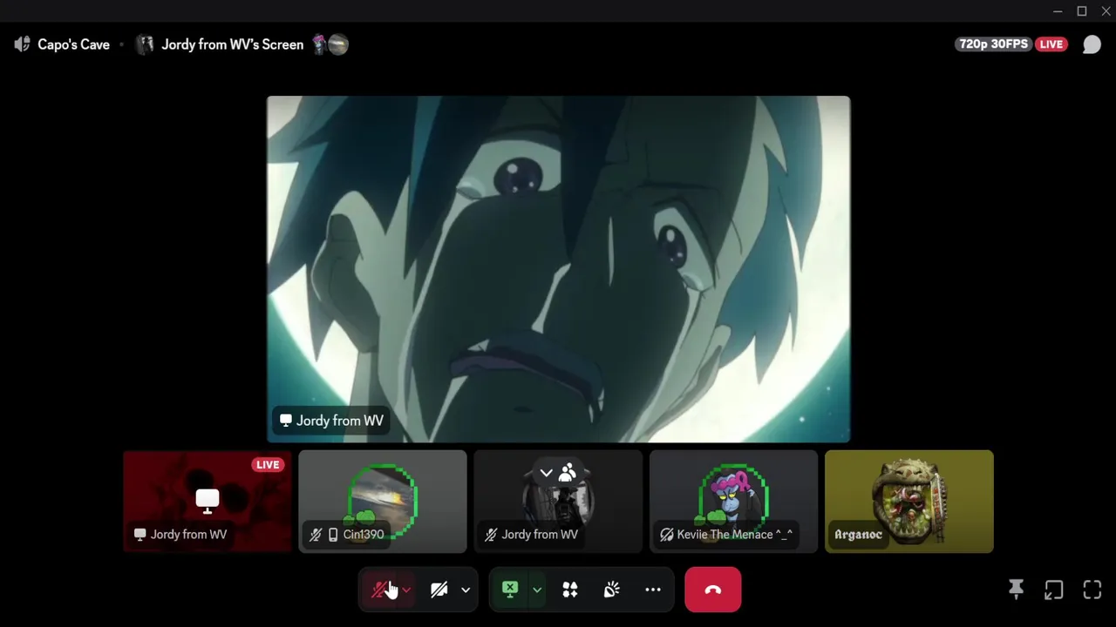This screenshot has width=1116, height=627.
Task: Open the more options ellipsis
Action: [x=653, y=590]
